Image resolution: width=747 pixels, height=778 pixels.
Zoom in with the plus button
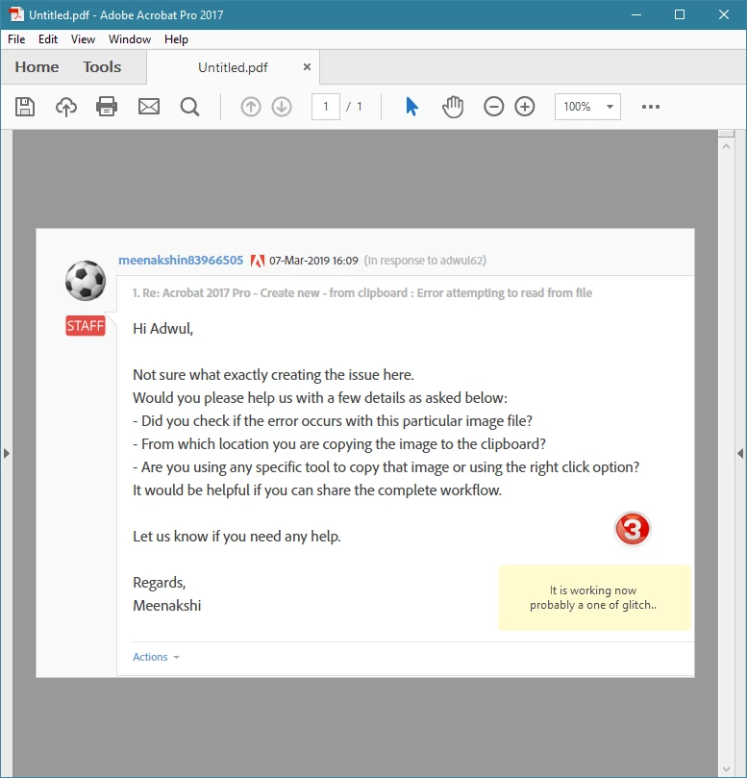point(525,107)
